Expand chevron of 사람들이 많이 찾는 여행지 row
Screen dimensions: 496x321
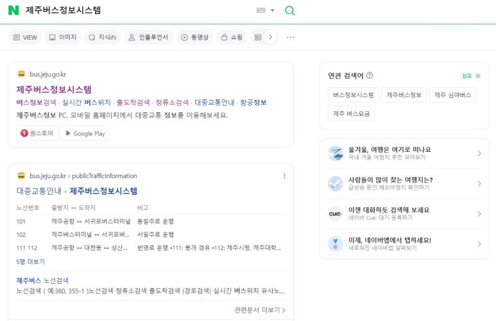click(x=479, y=183)
